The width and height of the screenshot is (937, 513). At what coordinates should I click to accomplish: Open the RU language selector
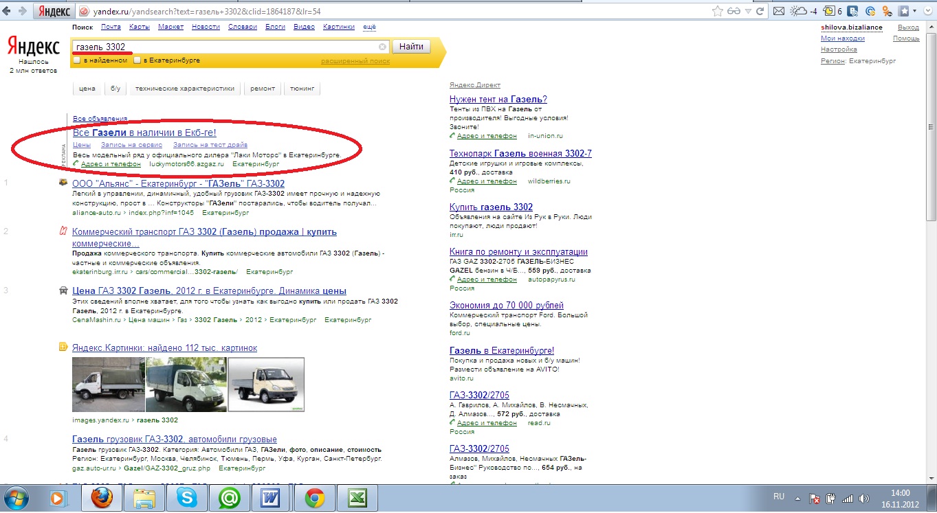tap(779, 496)
